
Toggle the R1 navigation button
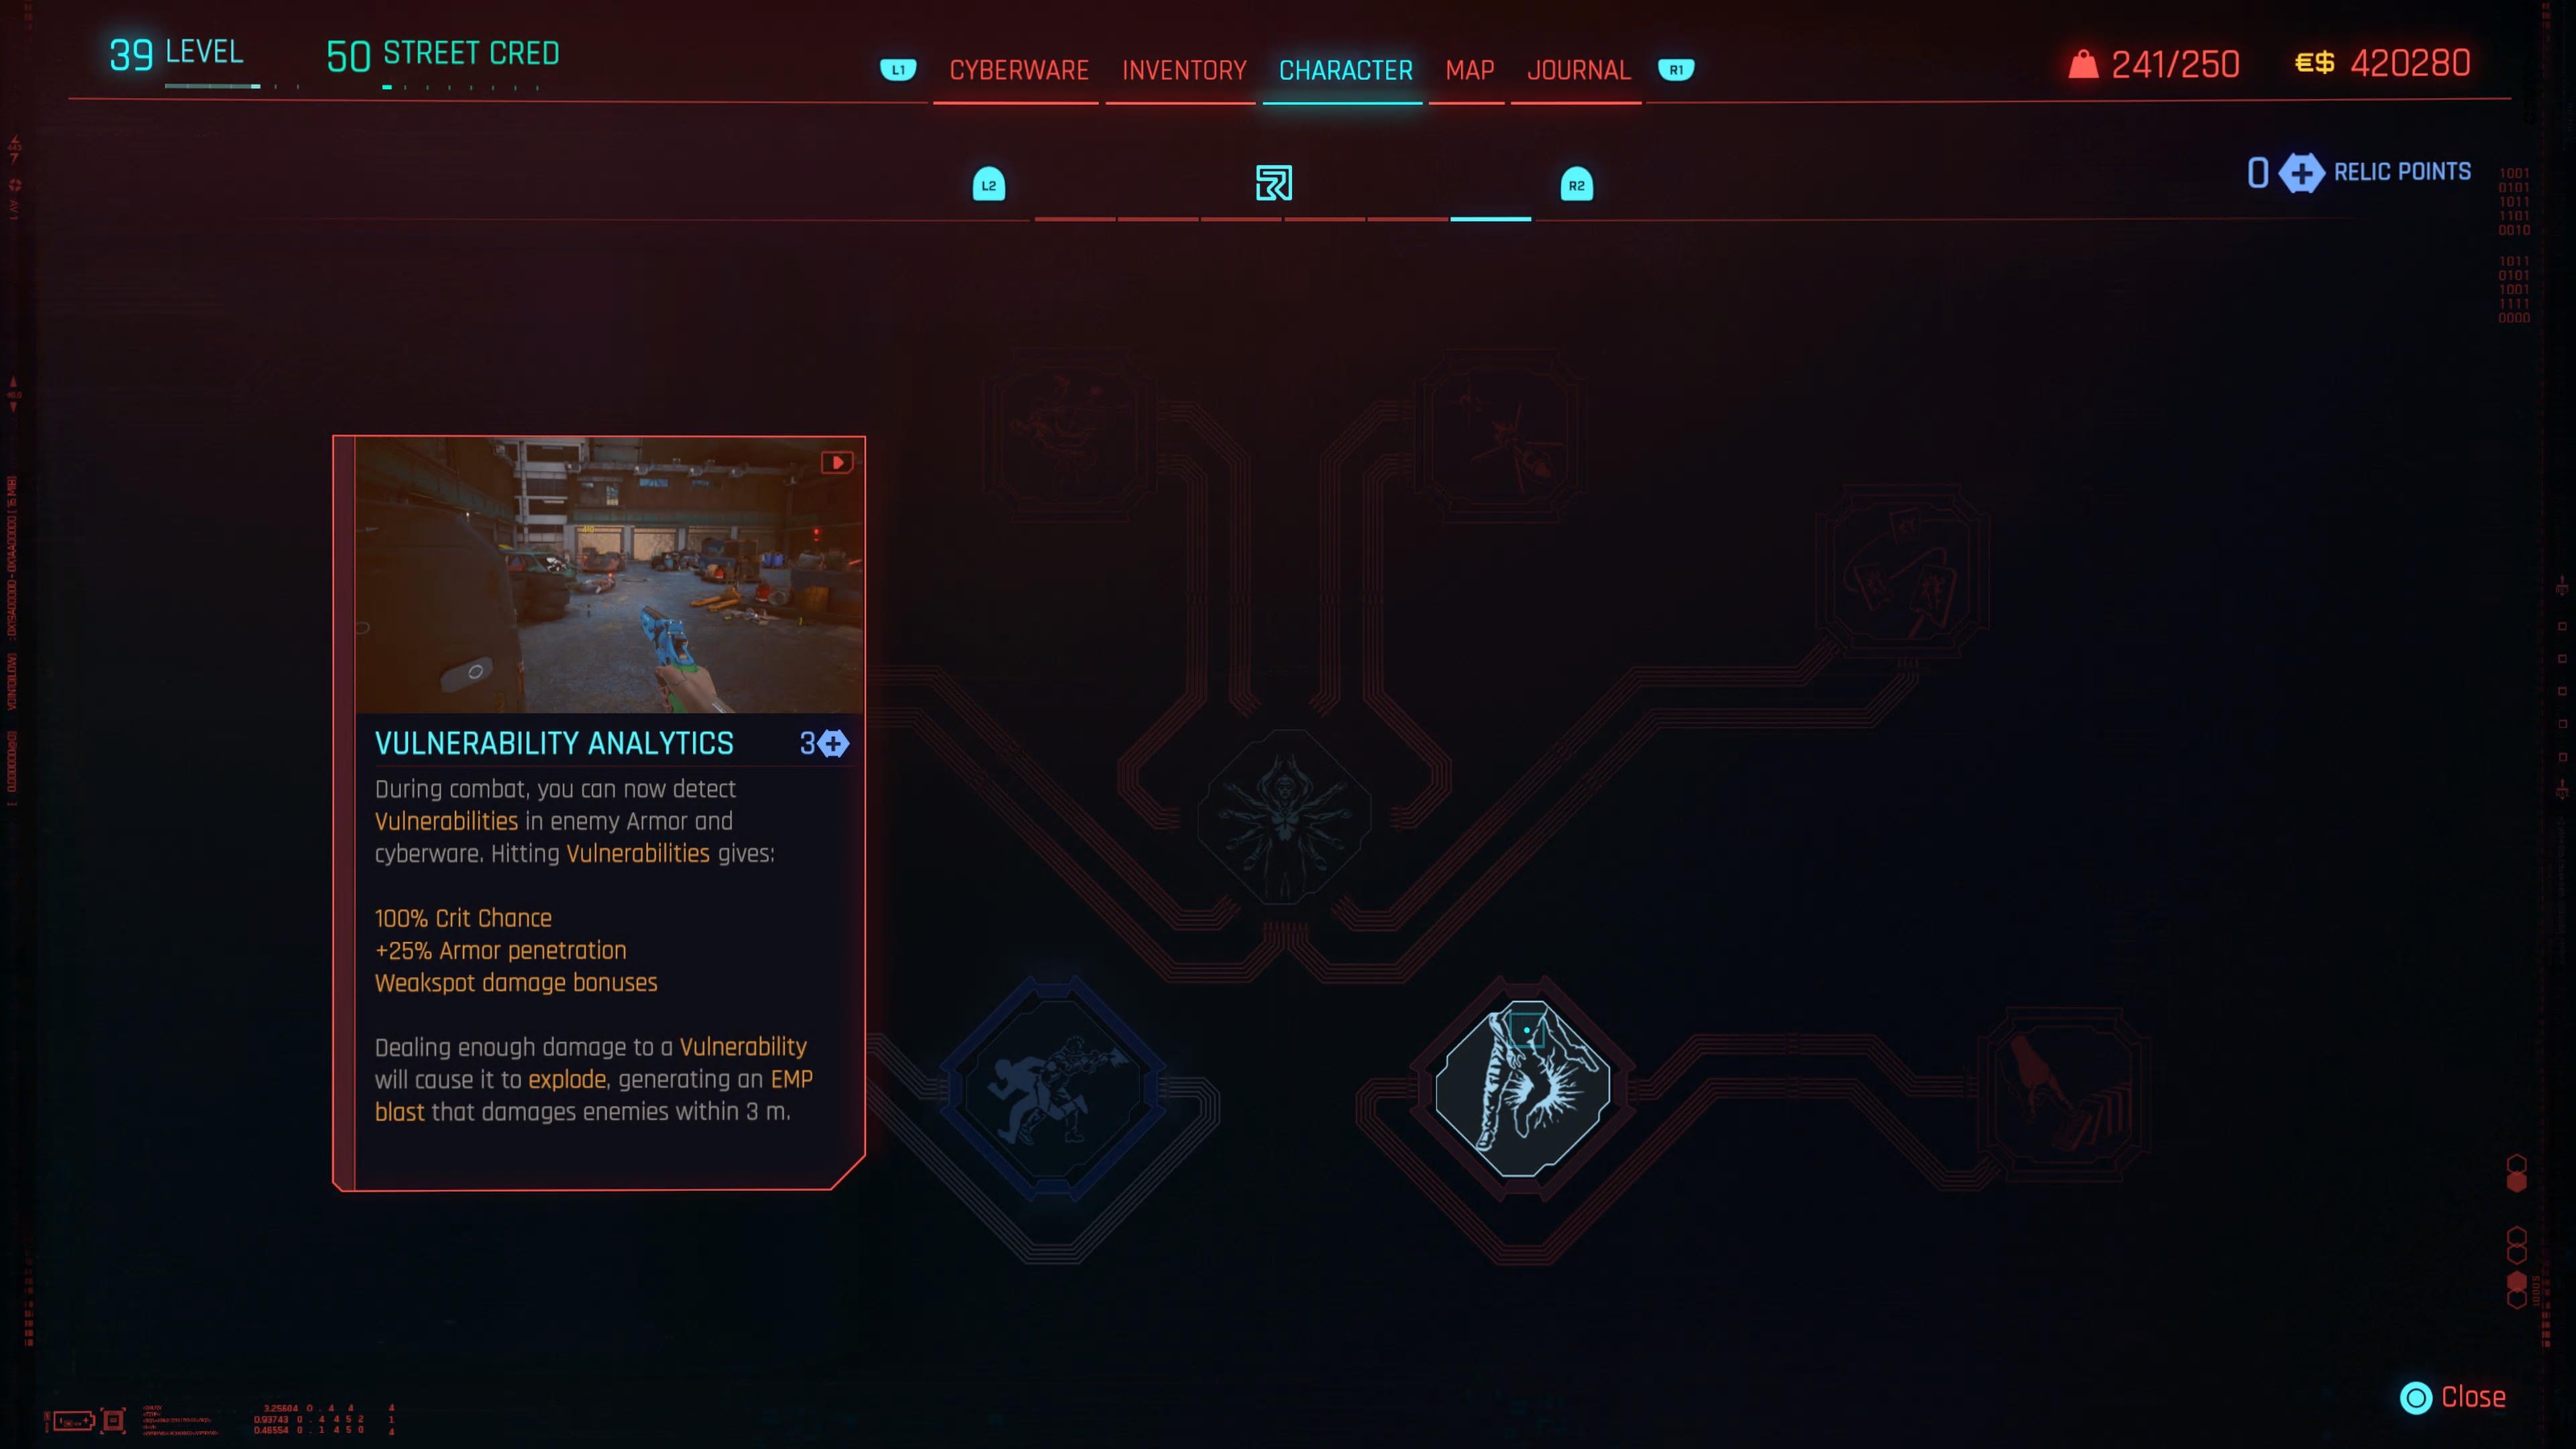point(1676,69)
